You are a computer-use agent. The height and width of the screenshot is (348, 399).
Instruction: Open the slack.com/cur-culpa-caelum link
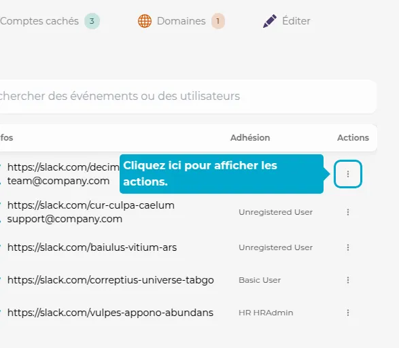coord(91,205)
